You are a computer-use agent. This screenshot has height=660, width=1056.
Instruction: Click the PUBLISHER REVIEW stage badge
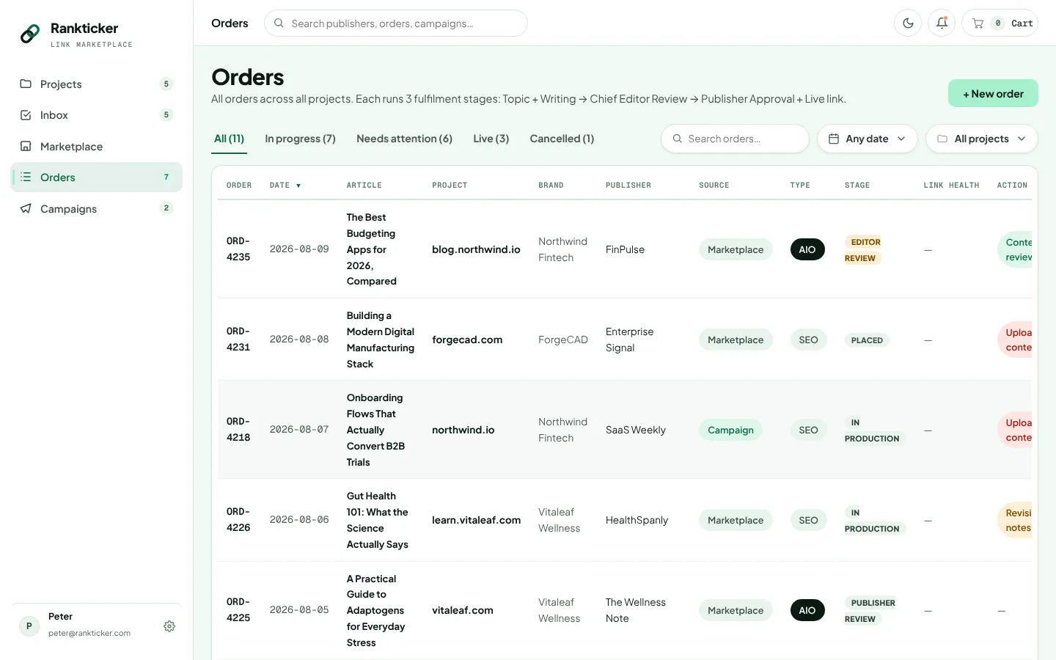click(871, 610)
